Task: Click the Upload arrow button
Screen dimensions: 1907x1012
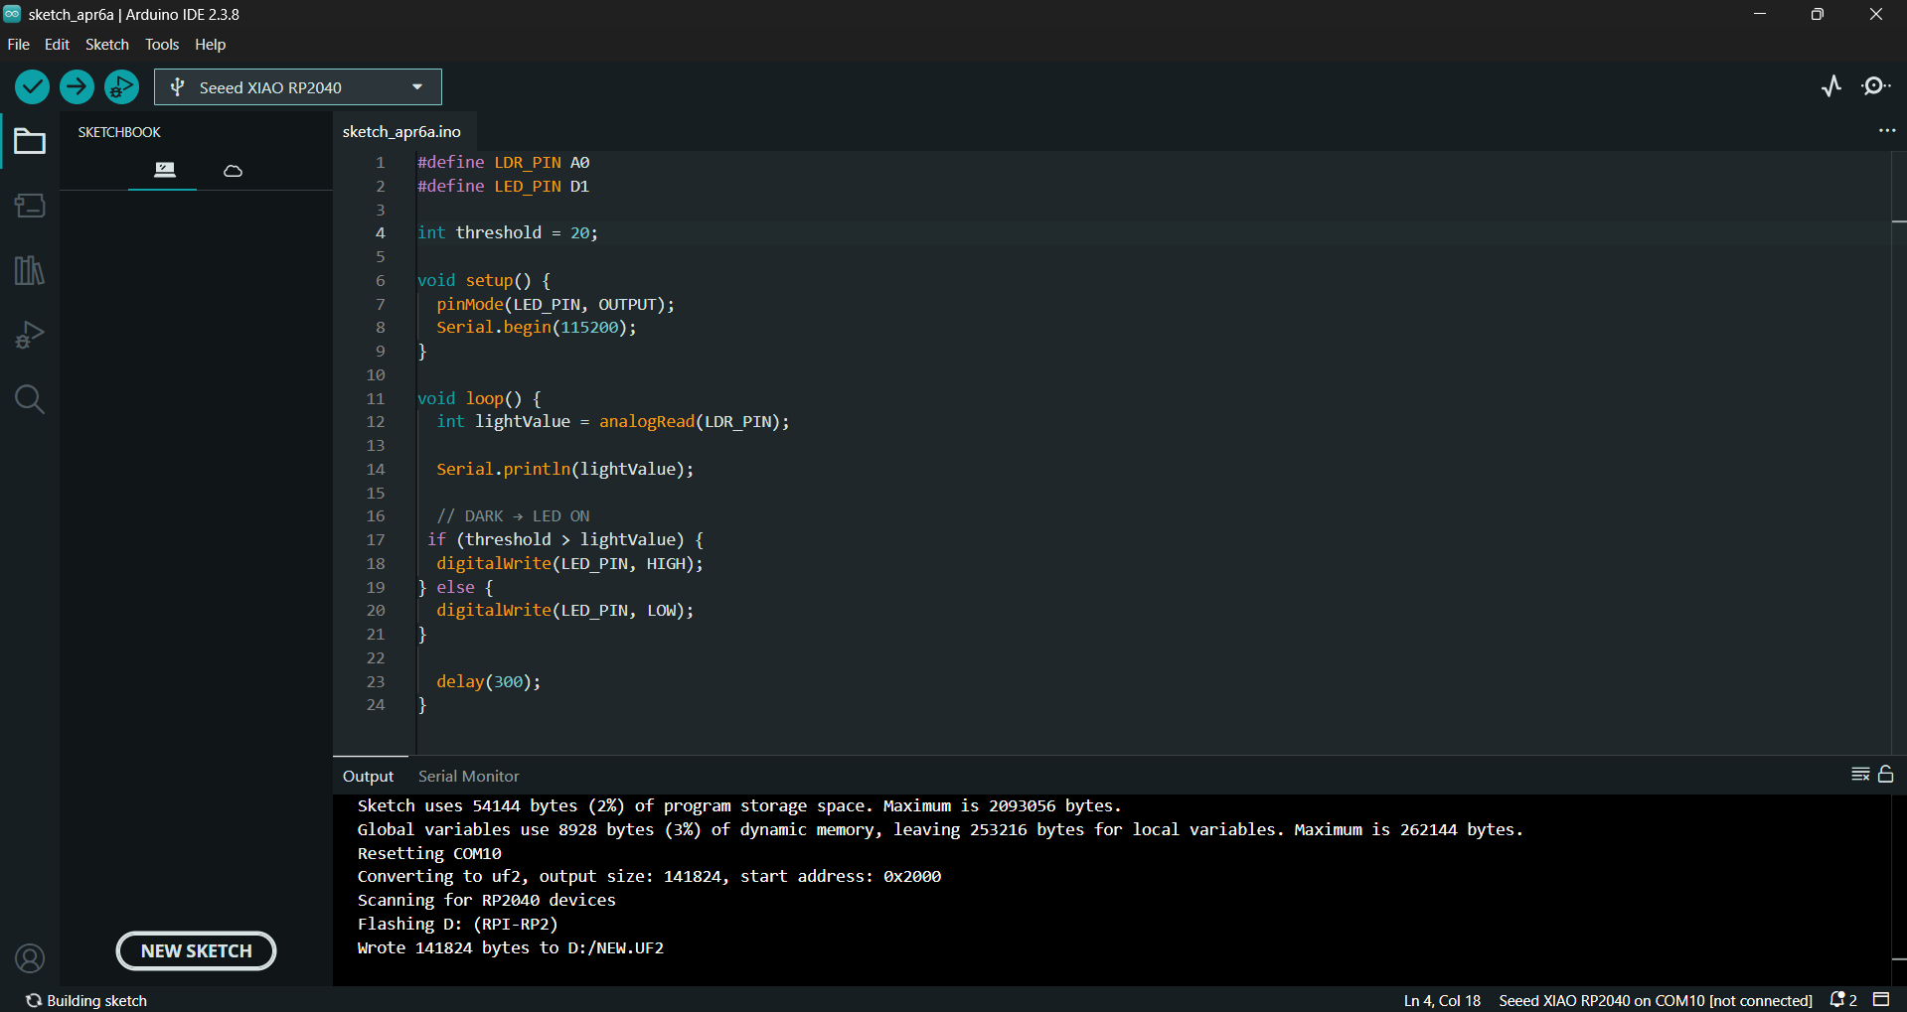Action: pyautogui.click(x=77, y=87)
